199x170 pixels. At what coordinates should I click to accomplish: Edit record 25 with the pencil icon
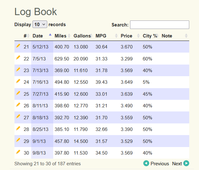(x=18, y=93)
